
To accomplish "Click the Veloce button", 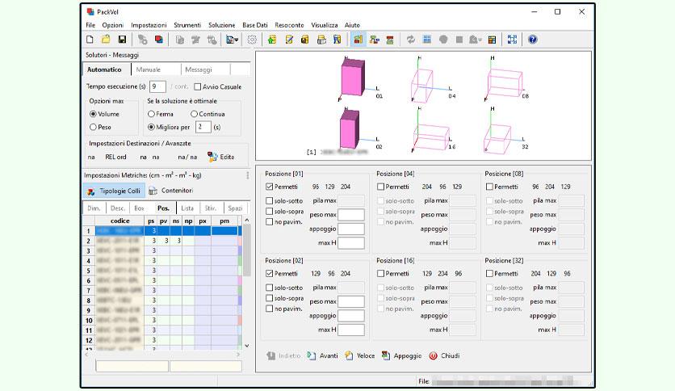I will pos(359,355).
